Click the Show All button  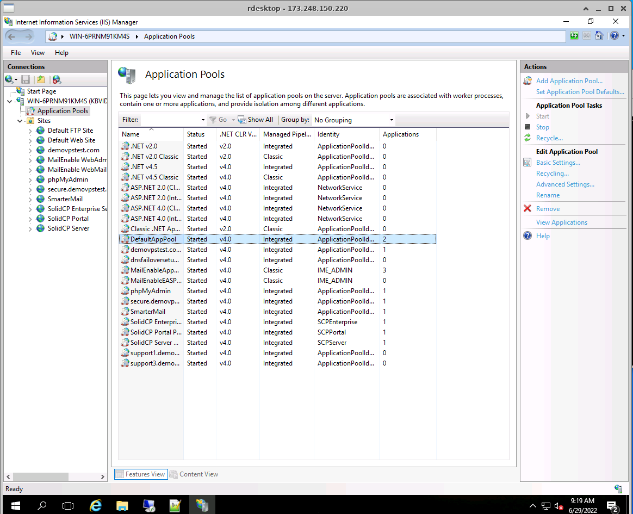[256, 120]
